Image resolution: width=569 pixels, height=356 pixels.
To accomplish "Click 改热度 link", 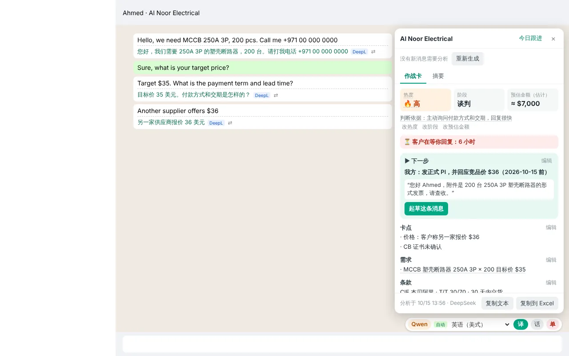I will pyautogui.click(x=410, y=127).
